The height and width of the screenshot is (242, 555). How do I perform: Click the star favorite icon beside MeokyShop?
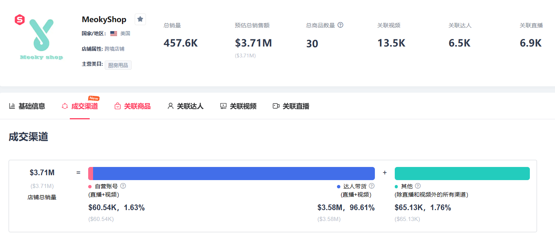(140, 19)
